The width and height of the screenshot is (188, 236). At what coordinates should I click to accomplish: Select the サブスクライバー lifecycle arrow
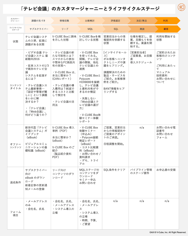(39, 29)
